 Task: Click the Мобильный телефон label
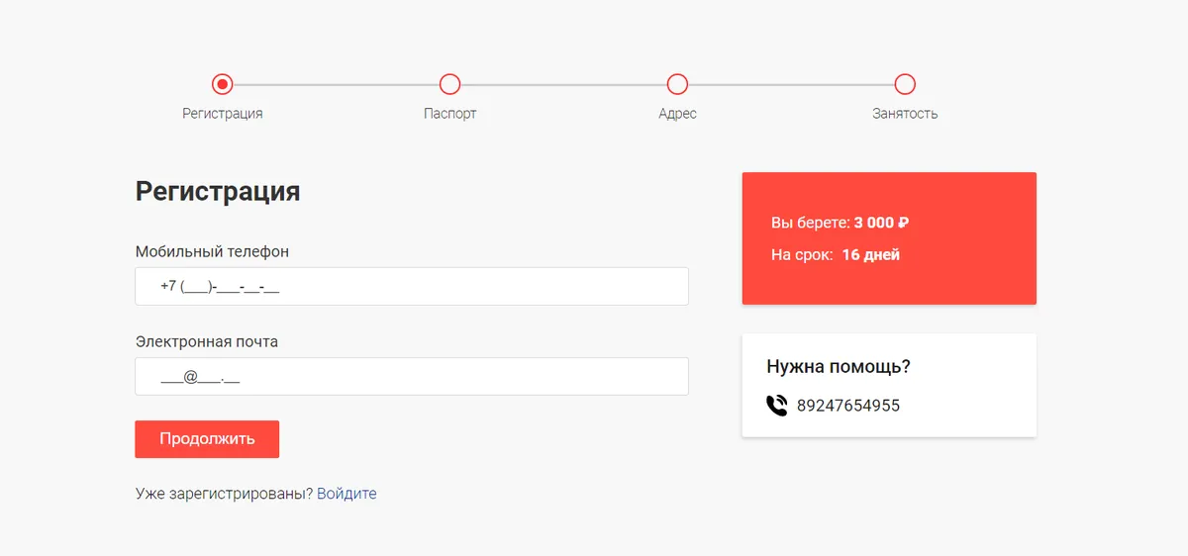pyautogui.click(x=212, y=251)
